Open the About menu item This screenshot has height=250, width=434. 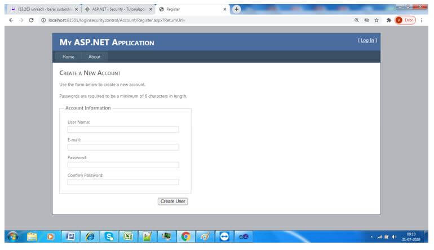coord(94,57)
